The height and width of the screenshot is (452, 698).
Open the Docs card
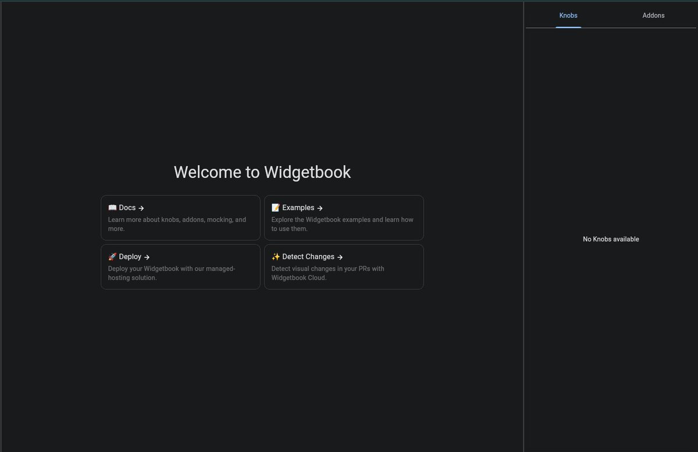pyautogui.click(x=180, y=218)
